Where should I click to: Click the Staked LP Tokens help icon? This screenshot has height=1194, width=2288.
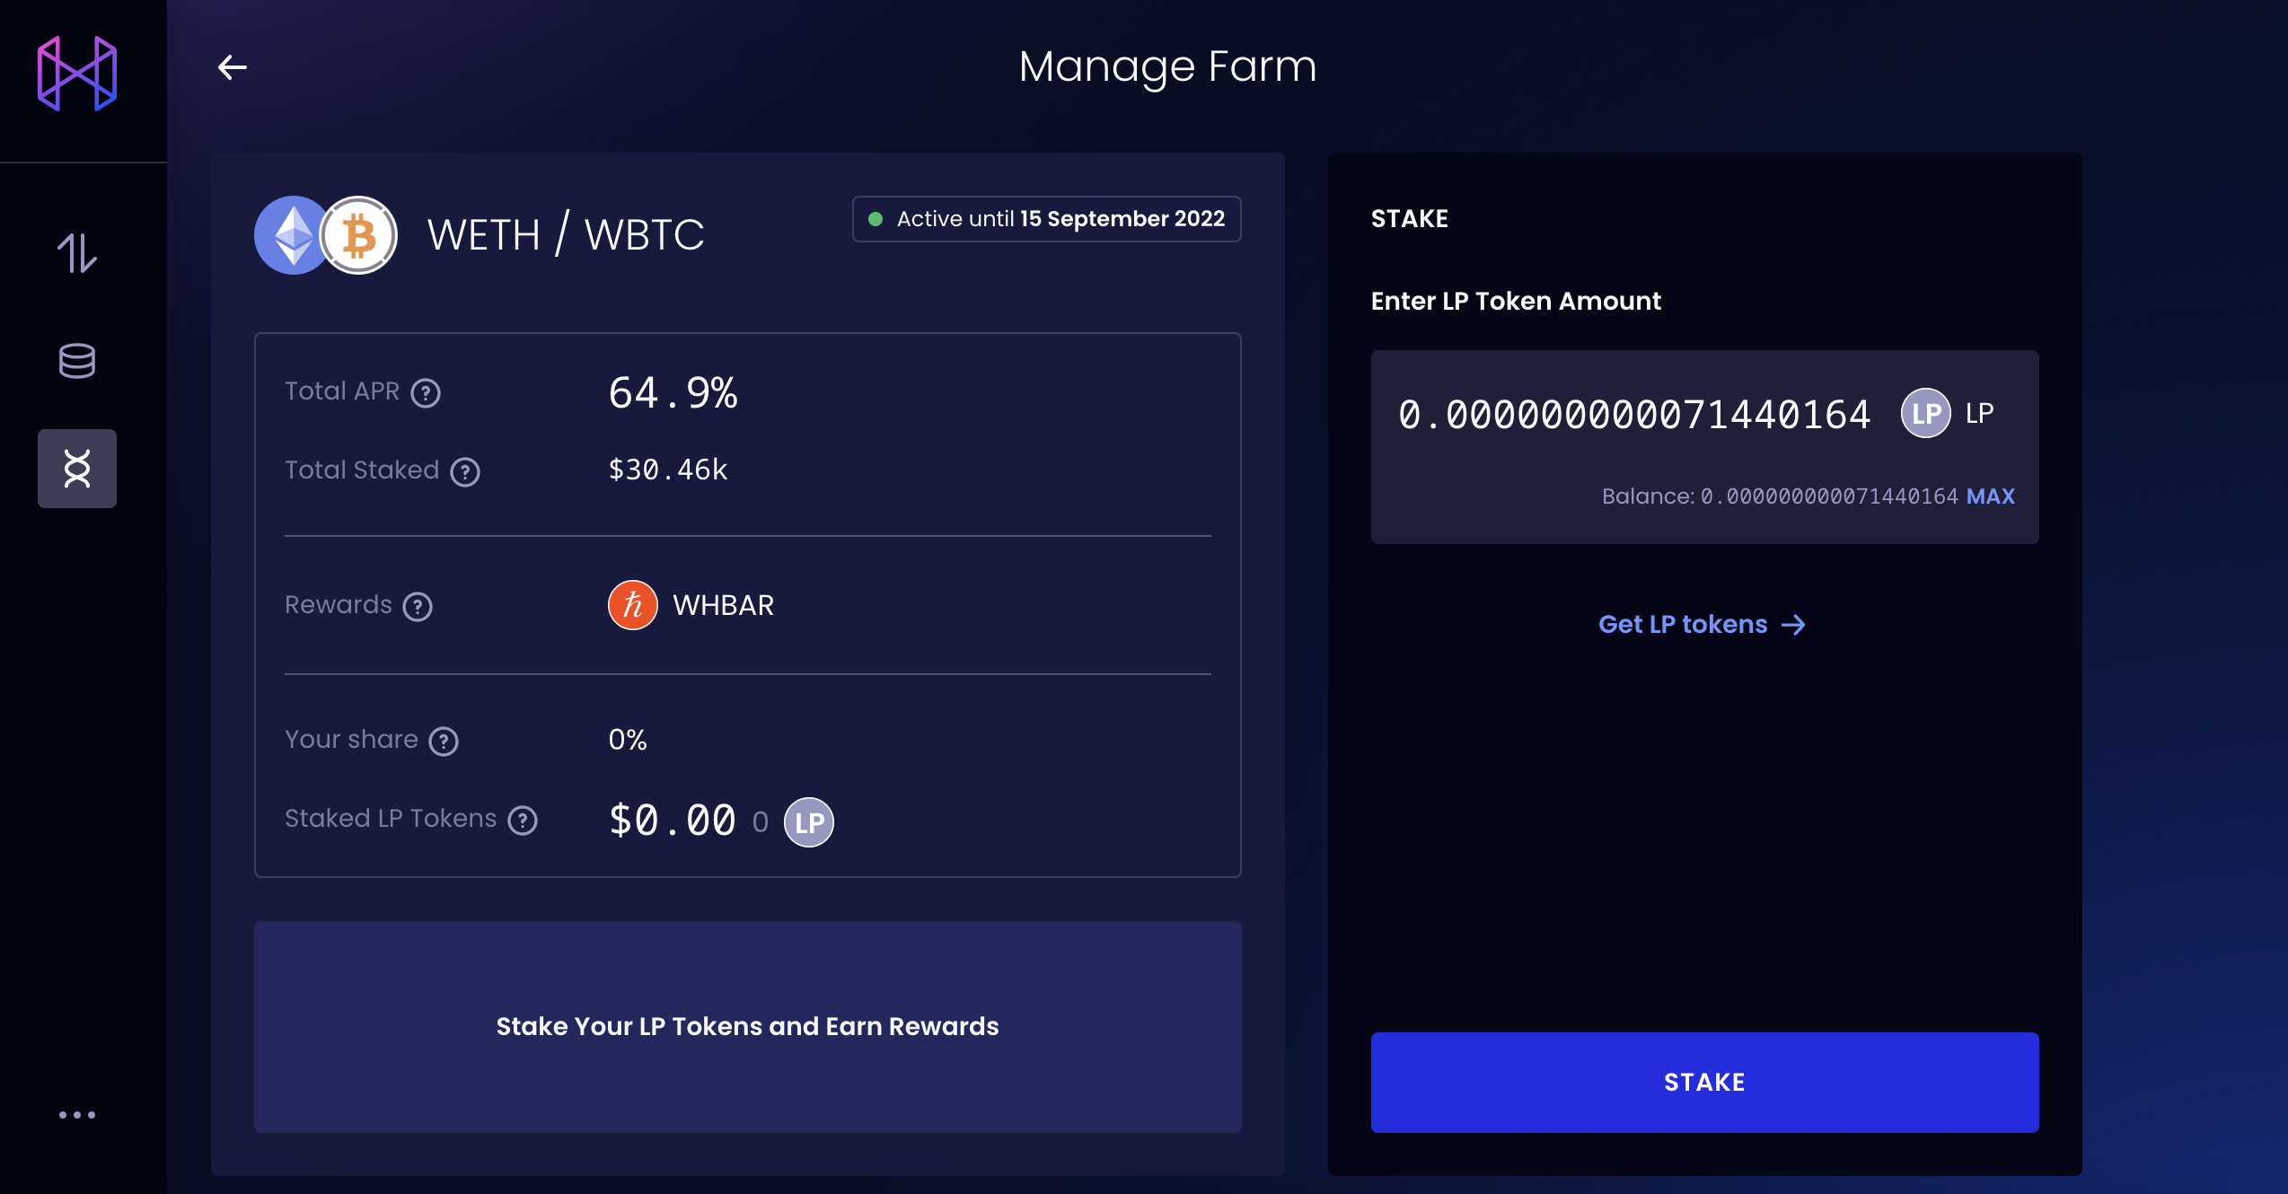pos(523,821)
